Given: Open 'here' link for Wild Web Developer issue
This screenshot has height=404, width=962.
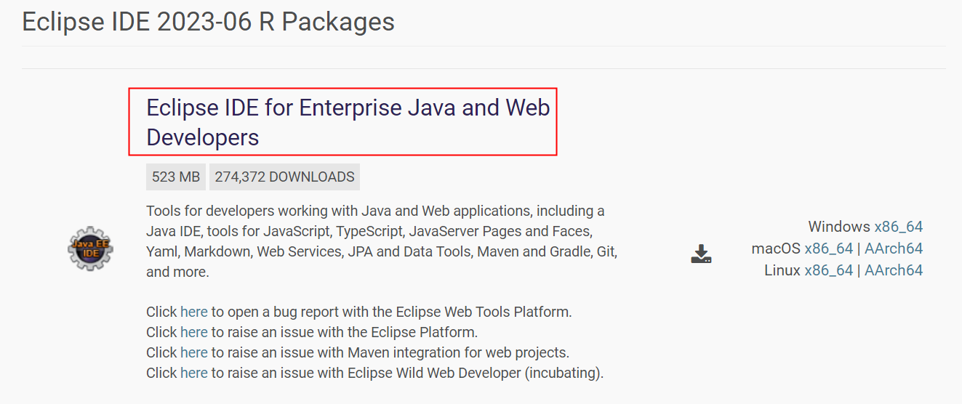Looking at the screenshot, I should click(x=194, y=373).
